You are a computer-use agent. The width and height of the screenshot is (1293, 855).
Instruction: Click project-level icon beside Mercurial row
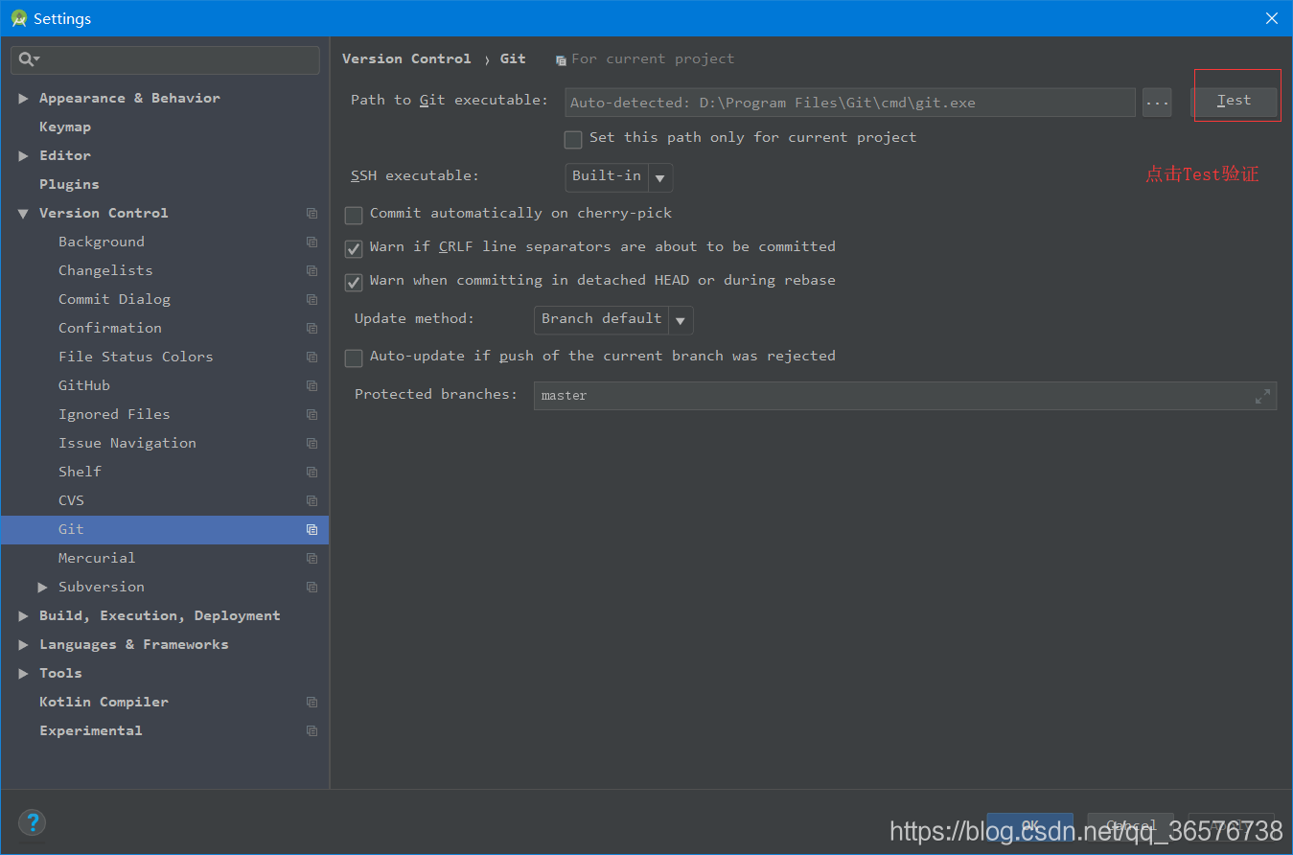[x=312, y=558]
